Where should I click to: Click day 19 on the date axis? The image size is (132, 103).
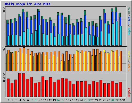(x=77, y=100)
